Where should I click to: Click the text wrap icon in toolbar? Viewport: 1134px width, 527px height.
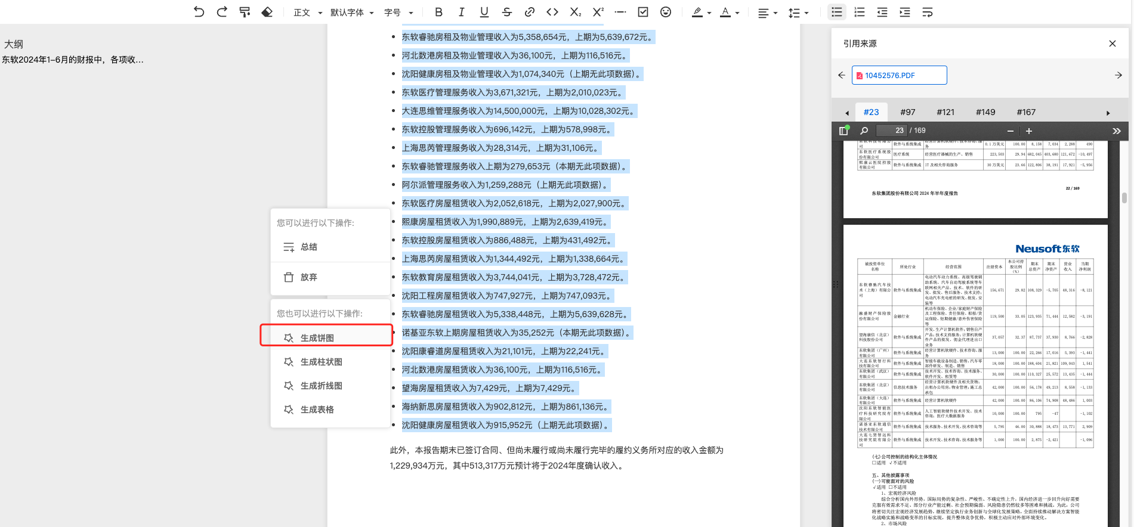928,12
